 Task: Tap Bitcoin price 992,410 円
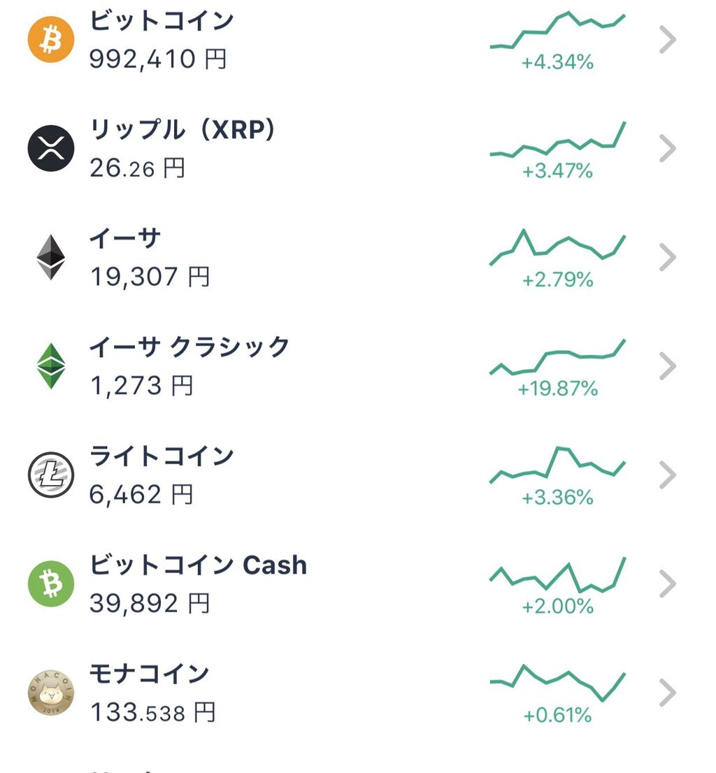click(x=158, y=59)
